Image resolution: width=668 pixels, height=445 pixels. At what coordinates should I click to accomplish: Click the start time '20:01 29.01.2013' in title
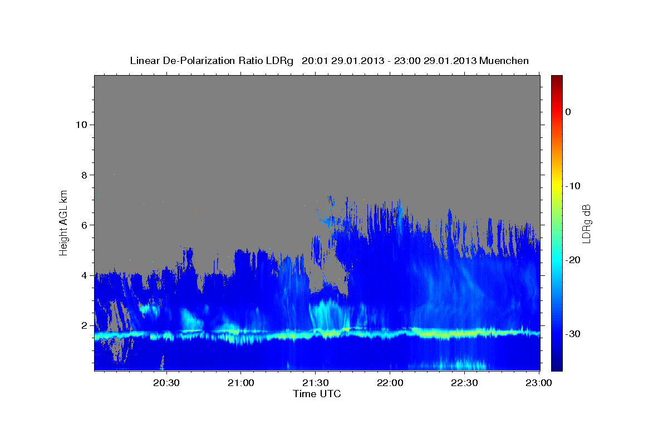coord(342,61)
